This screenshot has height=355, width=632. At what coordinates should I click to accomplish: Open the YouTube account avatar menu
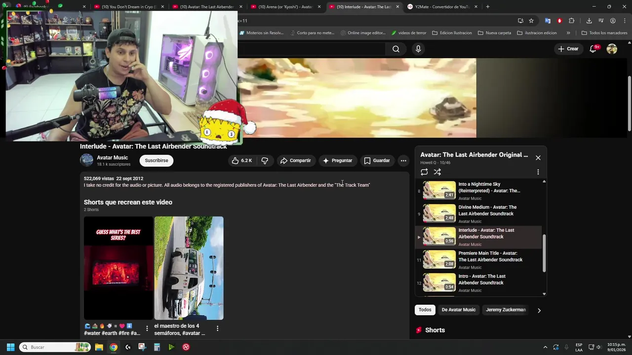coord(612,49)
